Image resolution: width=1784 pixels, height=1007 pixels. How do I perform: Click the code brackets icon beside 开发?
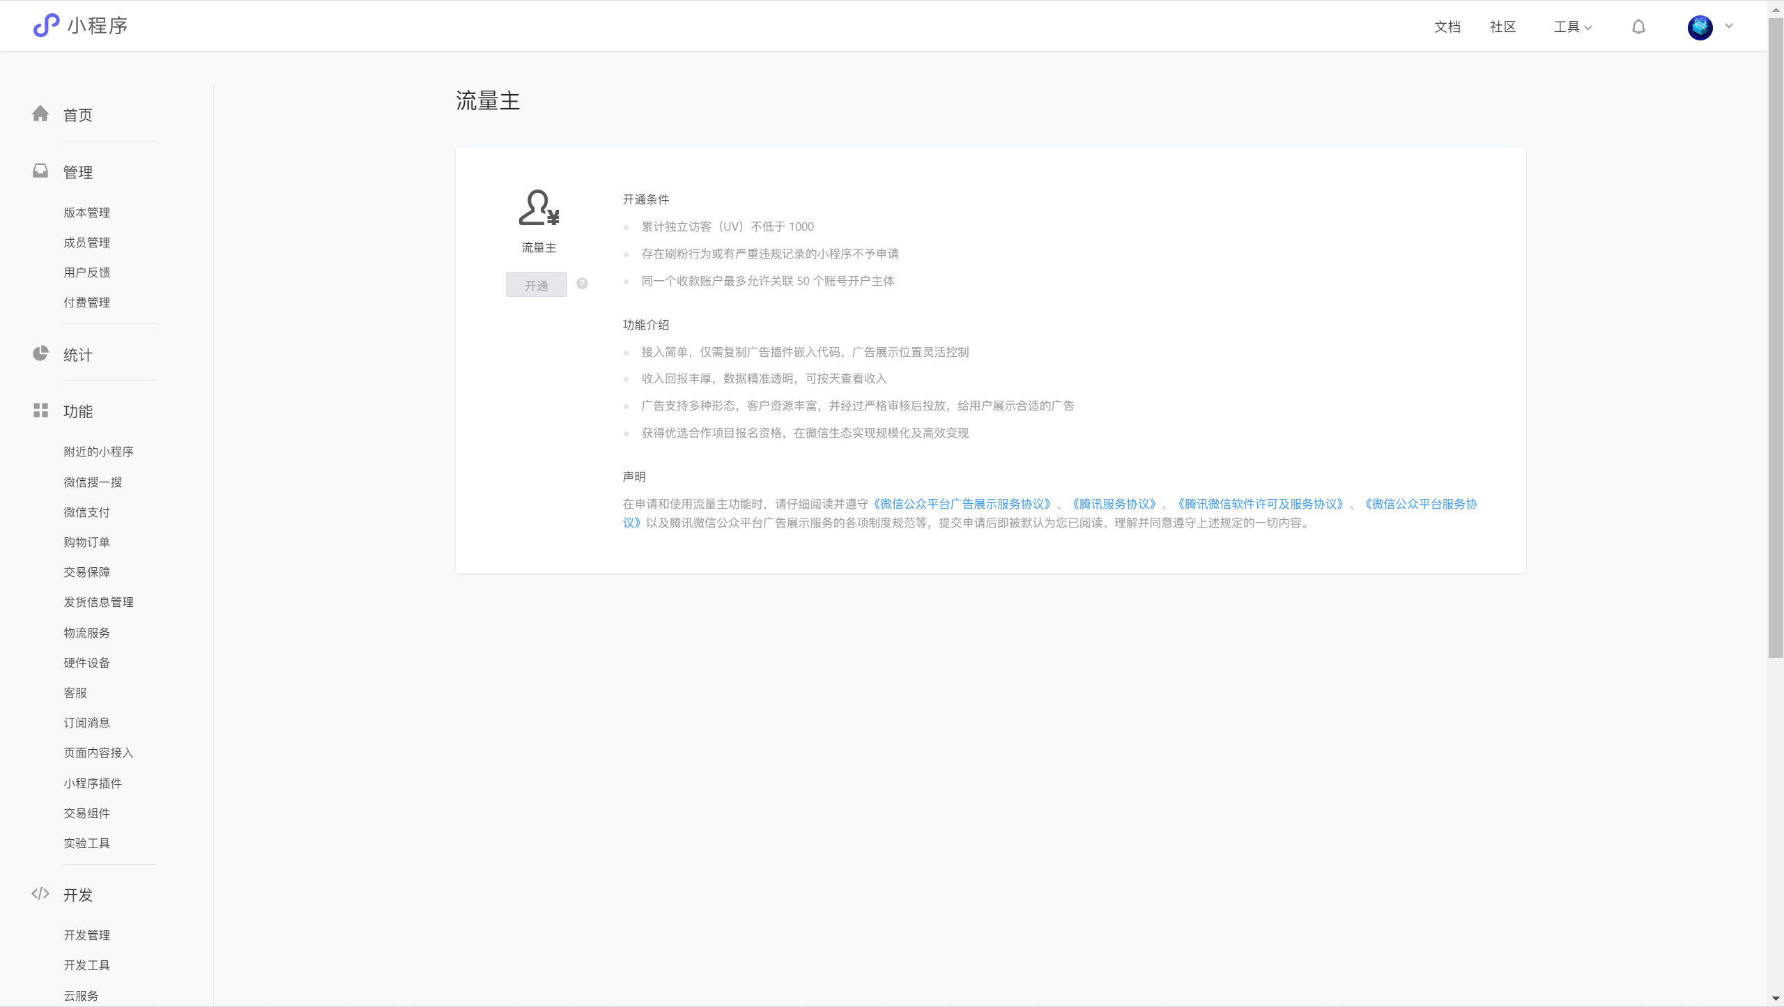point(40,893)
